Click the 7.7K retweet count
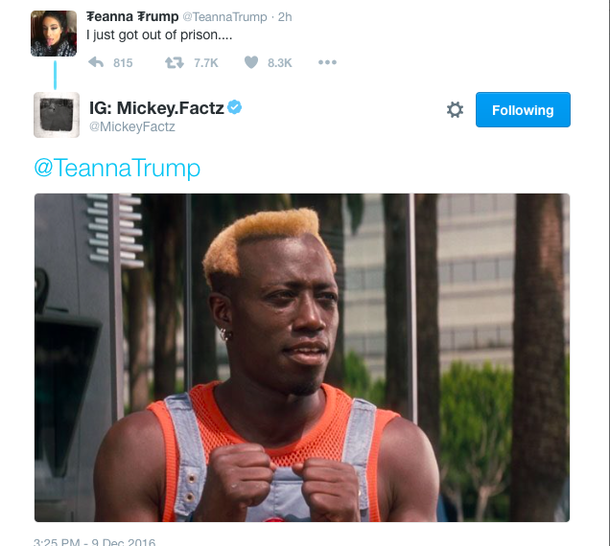The image size is (610, 546). coord(206,63)
